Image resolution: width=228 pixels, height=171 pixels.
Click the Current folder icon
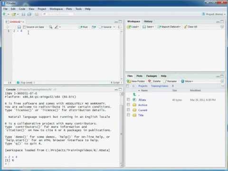(134, 110)
